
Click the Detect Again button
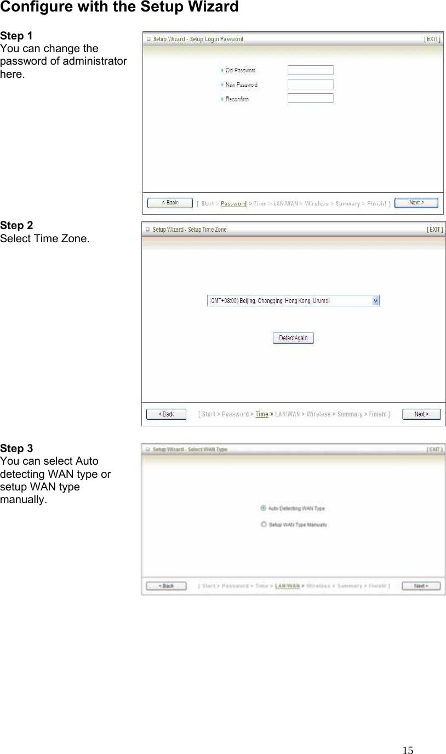point(293,338)
